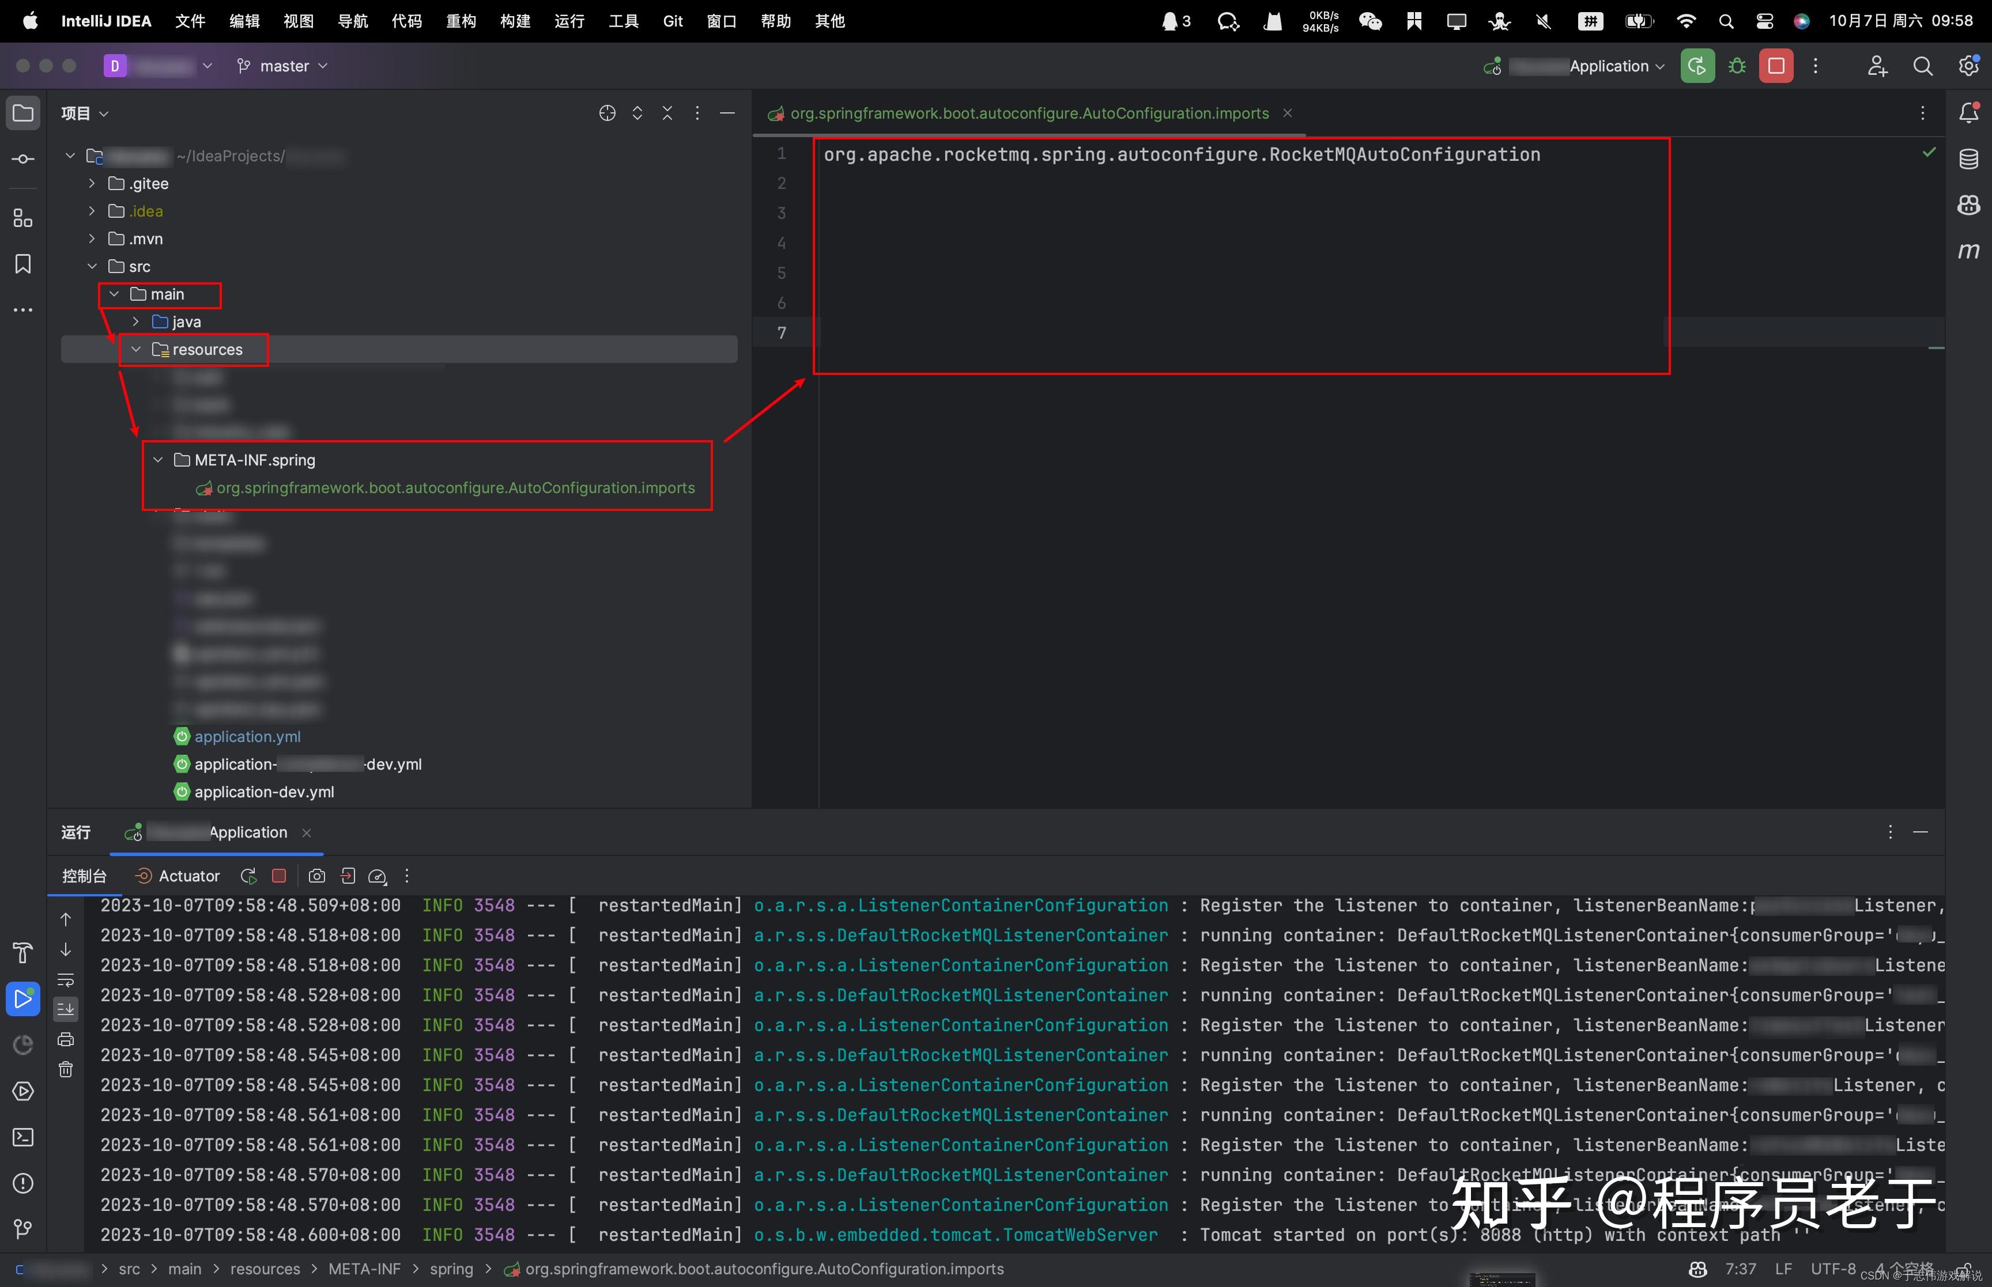Open Bookmarks tool window in left sidebar
The image size is (1992, 1287).
click(22, 264)
